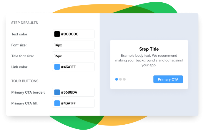
Task: Click the STEP DEFAULTS section heading
Action: (x=24, y=23)
